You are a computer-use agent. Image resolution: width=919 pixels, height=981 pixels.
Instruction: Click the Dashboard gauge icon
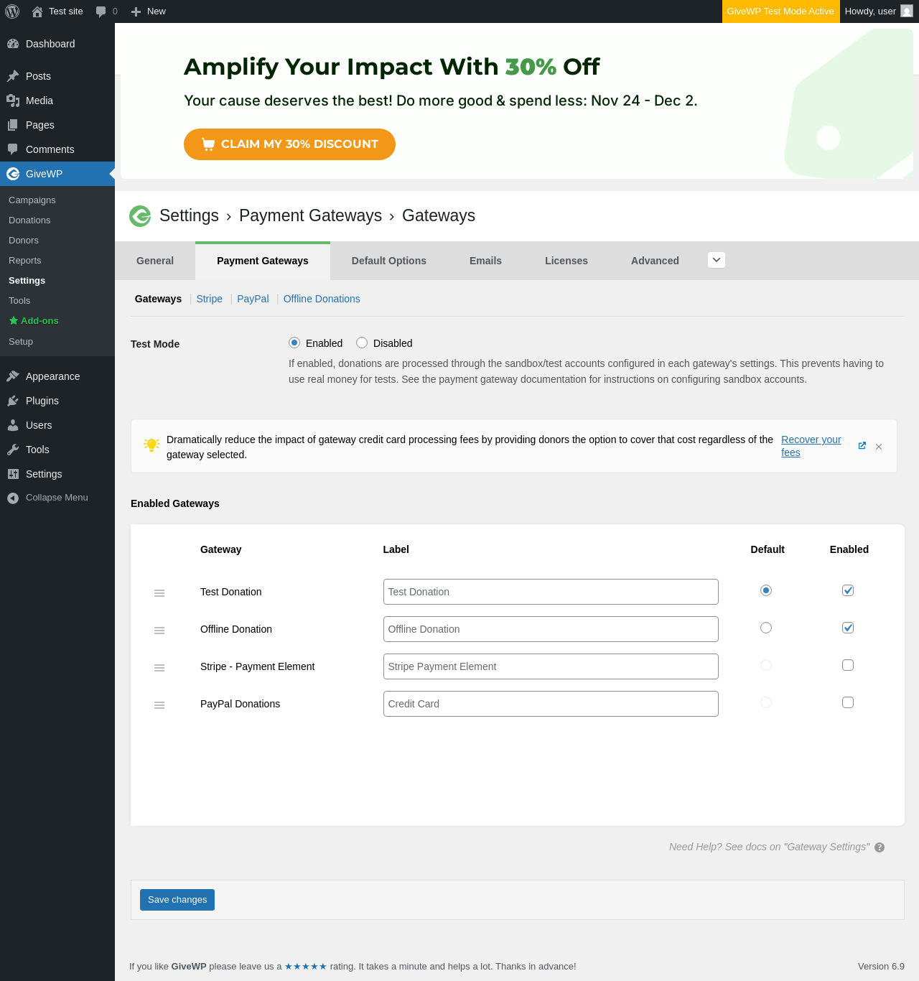(13, 44)
